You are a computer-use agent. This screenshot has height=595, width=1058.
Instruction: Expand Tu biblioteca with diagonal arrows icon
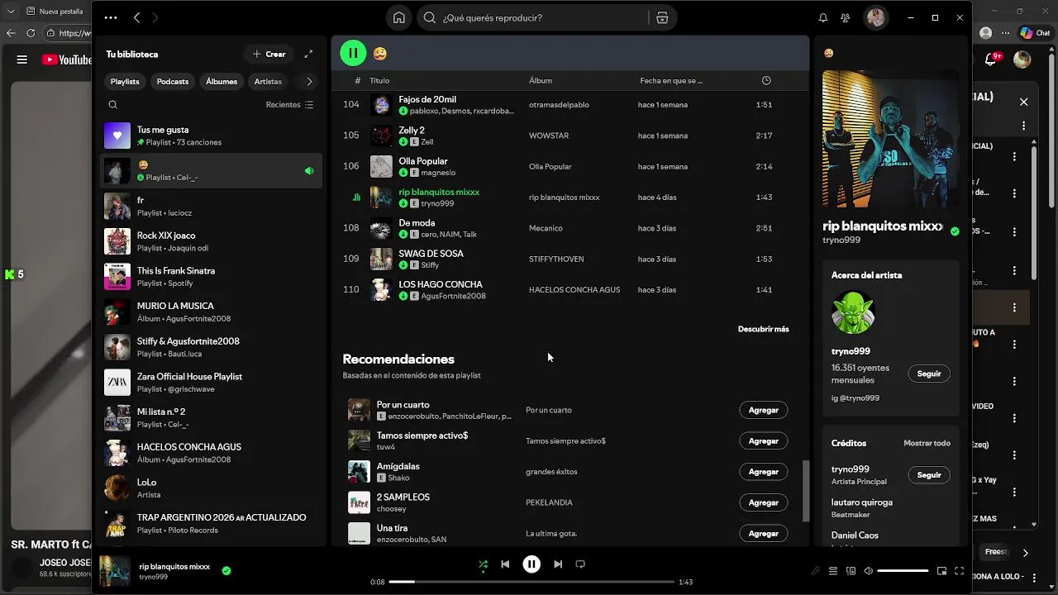point(308,54)
